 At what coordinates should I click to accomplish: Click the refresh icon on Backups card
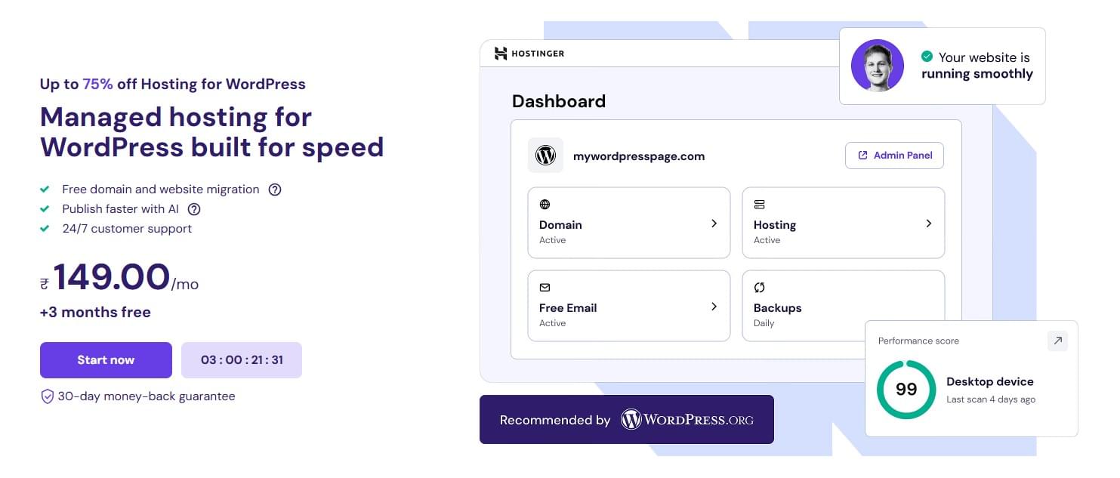tap(759, 287)
